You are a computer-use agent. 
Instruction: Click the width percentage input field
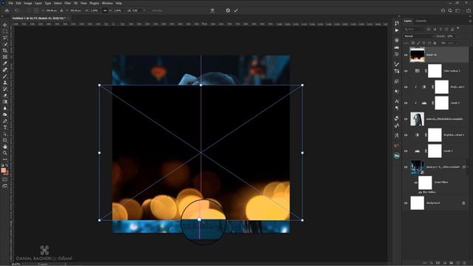tap(94, 10)
